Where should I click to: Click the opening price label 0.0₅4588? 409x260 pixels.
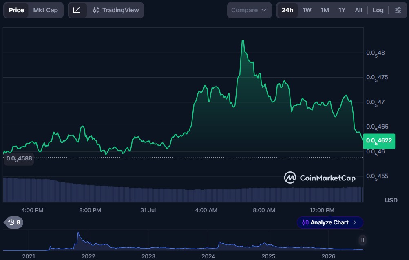19,159
